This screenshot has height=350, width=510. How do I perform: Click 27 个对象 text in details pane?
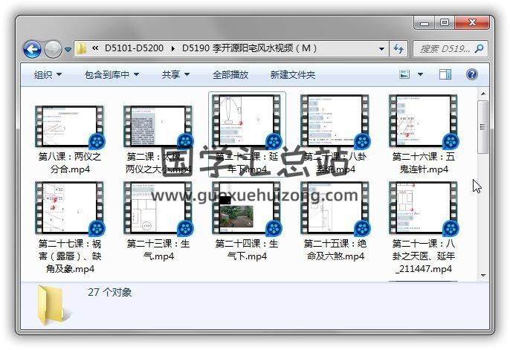pyautogui.click(x=109, y=292)
